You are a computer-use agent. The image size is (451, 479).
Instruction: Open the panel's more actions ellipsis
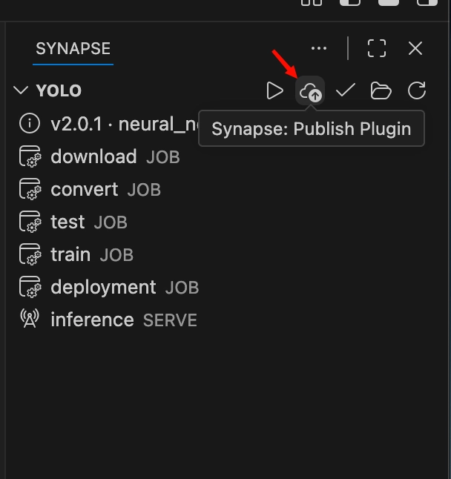[x=319, y=48]
